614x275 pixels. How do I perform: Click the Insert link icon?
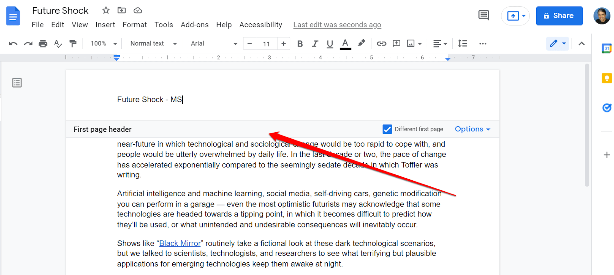click(x=381, y=44)
